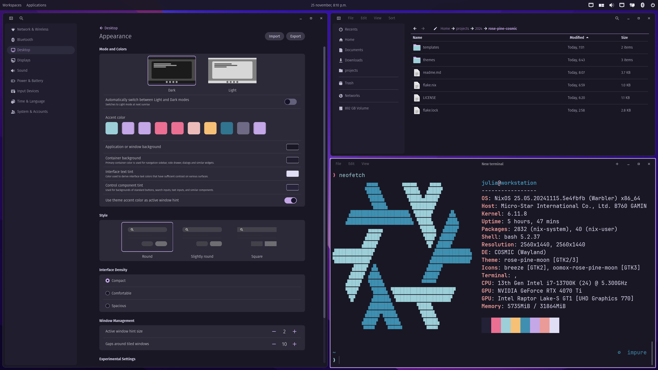Open Networks in Files sidebar

click(x=368, y=96)
